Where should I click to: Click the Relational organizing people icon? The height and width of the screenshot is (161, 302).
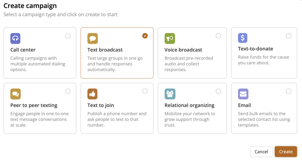pos(170,94)
